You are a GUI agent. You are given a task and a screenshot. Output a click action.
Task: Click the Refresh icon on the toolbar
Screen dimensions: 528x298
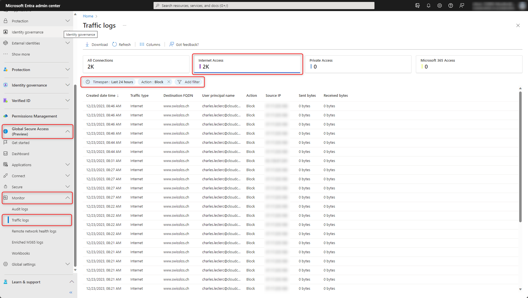point(114,44)
